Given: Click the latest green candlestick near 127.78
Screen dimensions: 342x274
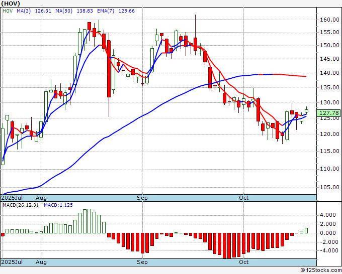Looking at the screenshot, I should tap(306, 111).
